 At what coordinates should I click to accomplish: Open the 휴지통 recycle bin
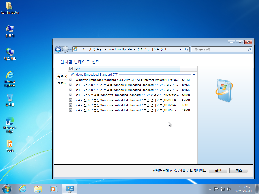point(10,100)
